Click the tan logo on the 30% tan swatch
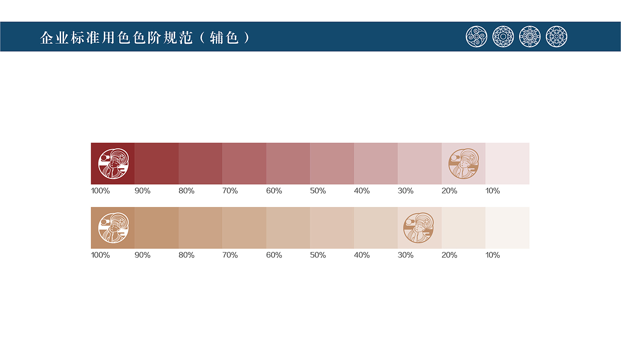This screenshot has width=621, height=349. (419, 228)
